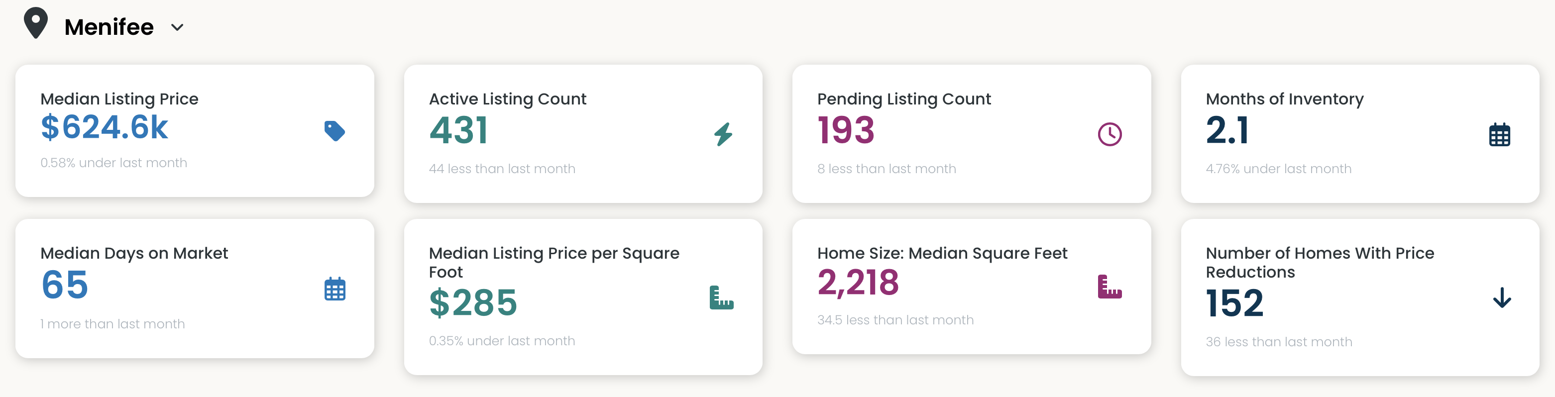Click the green ruler icon for price per square foot
Image resolution: width=1555 pixels, height=397 pixels.
click(x=721, y=298)
